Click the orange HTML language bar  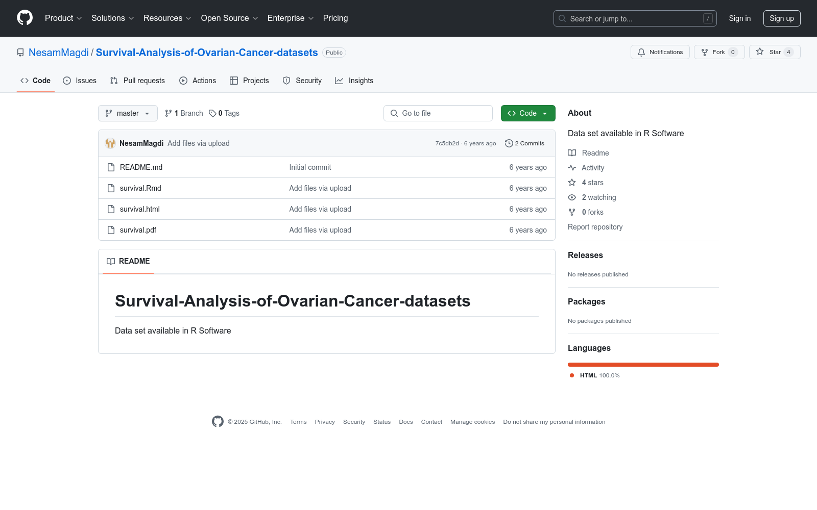(x=643, y=365)
